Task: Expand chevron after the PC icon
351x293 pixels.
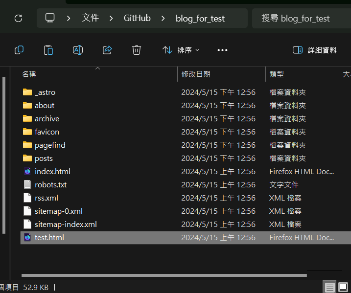Action: (69, 18)
